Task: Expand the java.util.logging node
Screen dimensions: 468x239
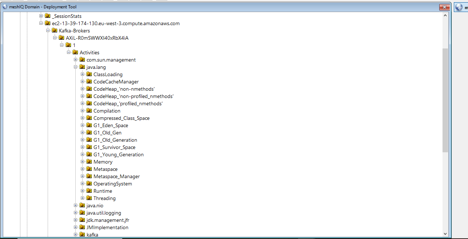Action: tap(76, 213)
